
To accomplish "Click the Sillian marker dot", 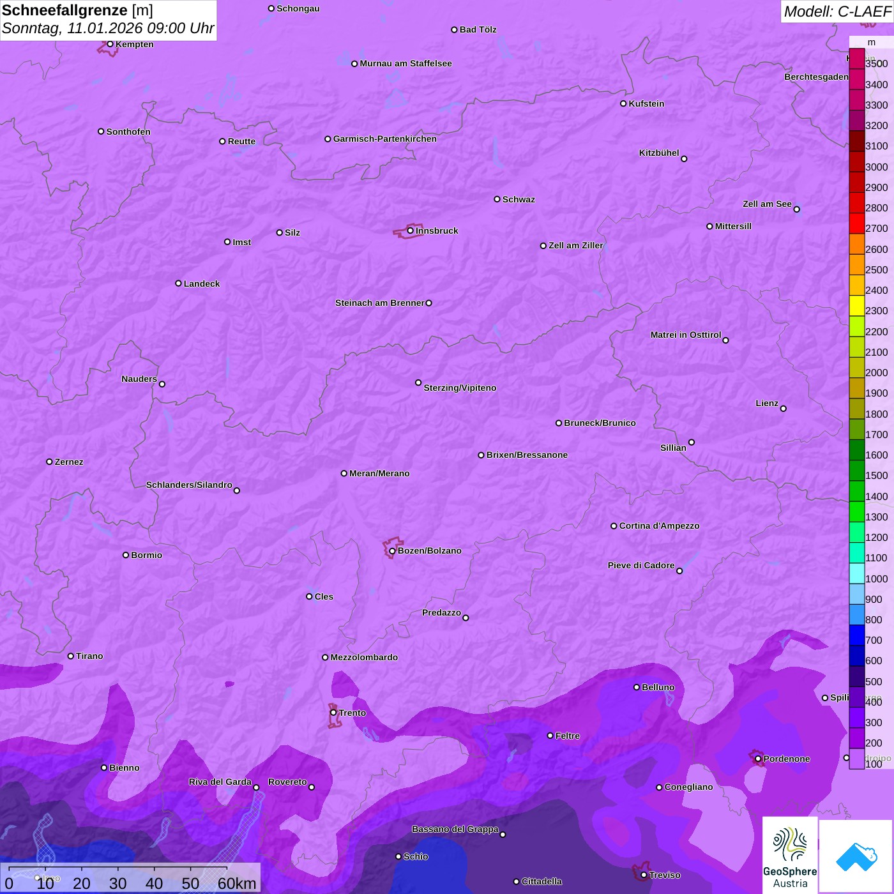I will pyautogui.click(x=692, y=442).
